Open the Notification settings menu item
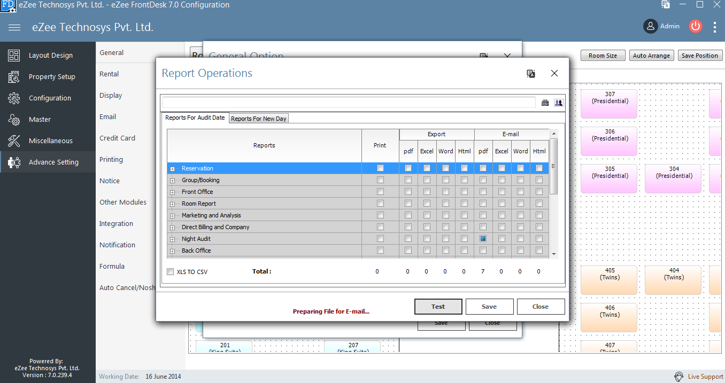Screen dimensions: 725x383 tap(117, 245)
